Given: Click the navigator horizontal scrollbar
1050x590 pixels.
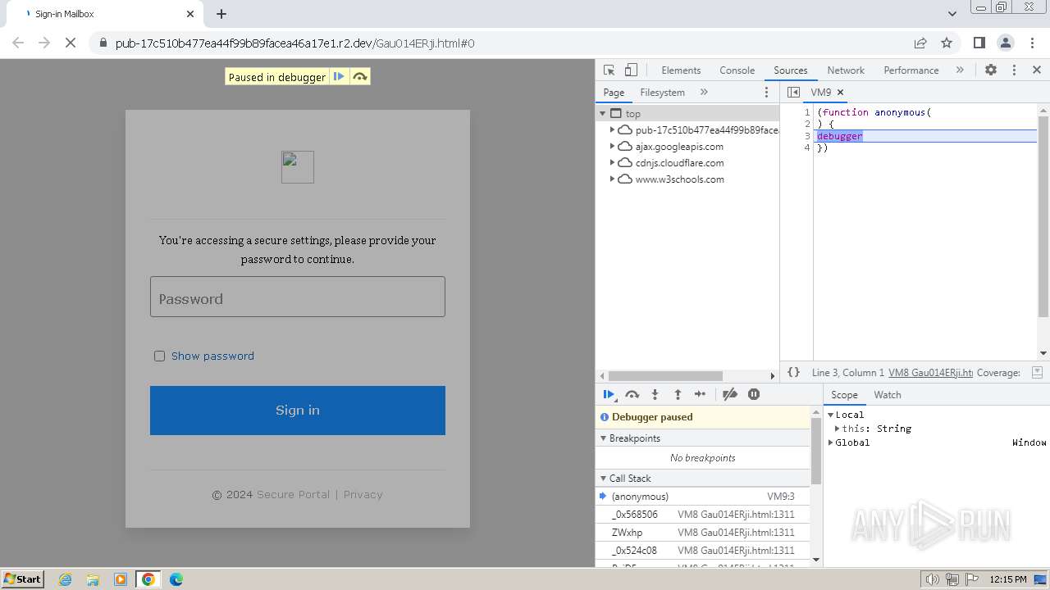Looking at the screenshot, I should pyautogui.click(x=664, y=376).
